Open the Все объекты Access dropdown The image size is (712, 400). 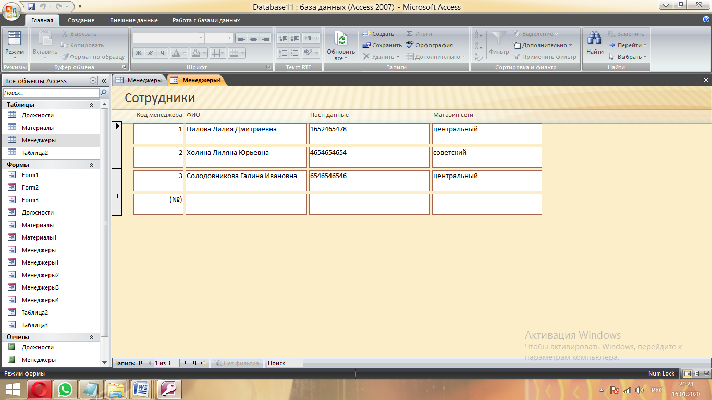point(93,81)
